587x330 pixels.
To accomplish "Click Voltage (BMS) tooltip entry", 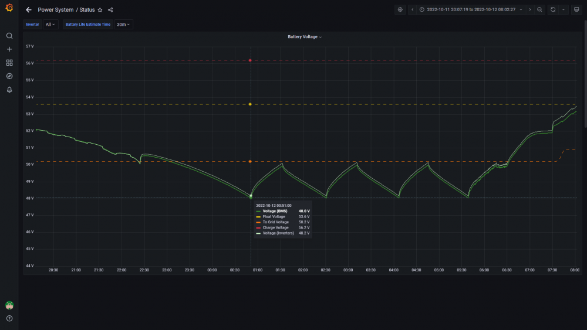I will point(283,211).
